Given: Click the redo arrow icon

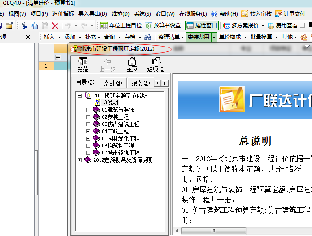Looking at the screenshot, I should coord(84,26).
